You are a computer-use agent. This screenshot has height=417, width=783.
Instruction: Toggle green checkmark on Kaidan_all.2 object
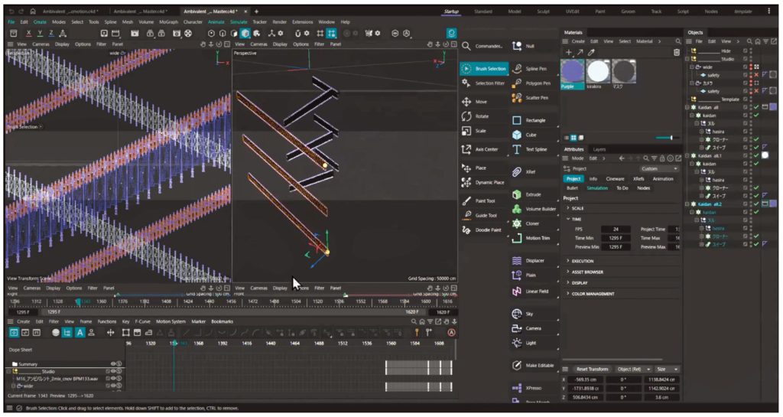tap(756, 204)
